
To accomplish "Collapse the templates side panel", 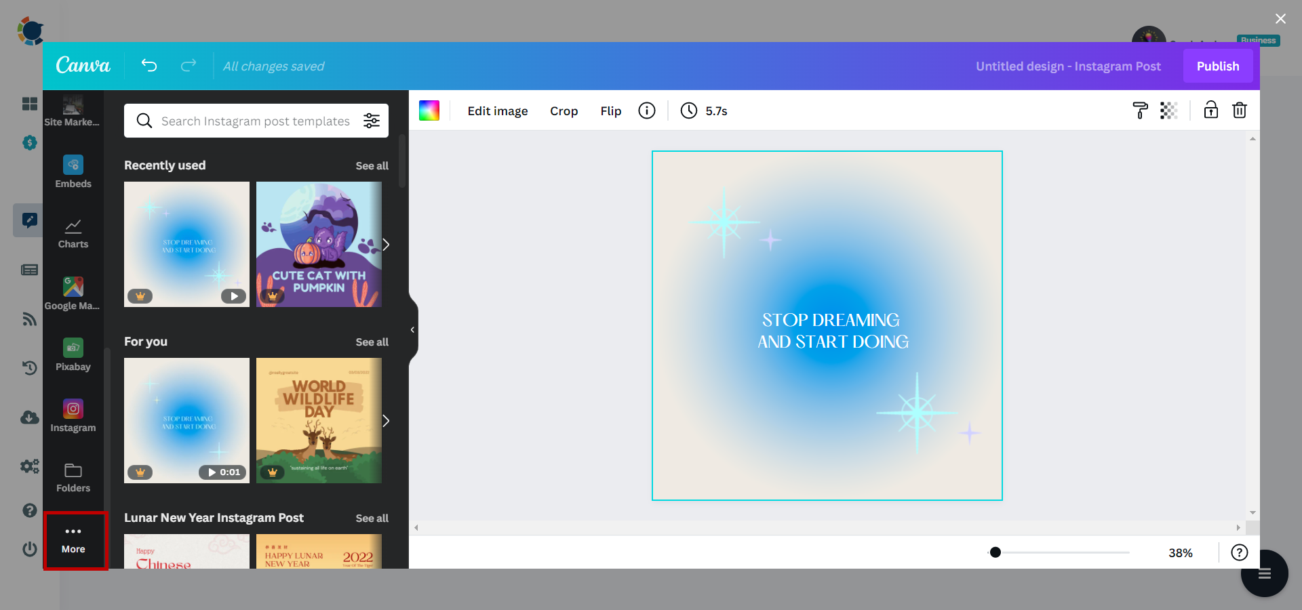I will point(413,330).
